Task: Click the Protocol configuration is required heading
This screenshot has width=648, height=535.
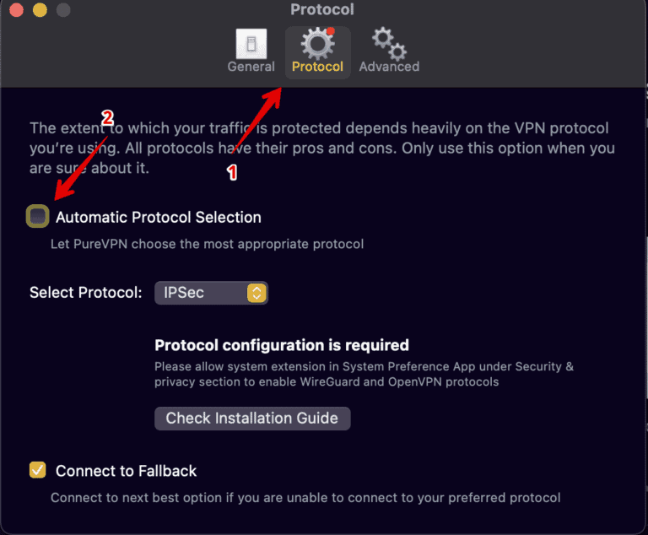Action: 282,344
